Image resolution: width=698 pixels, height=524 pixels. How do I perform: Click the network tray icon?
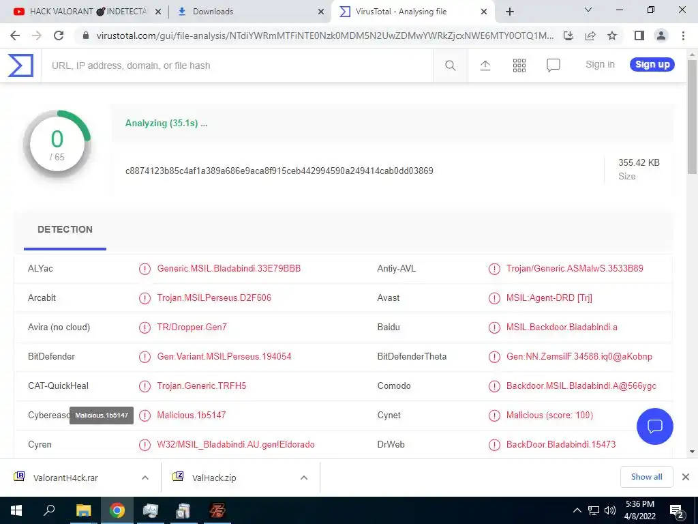(x=594, y=510)
